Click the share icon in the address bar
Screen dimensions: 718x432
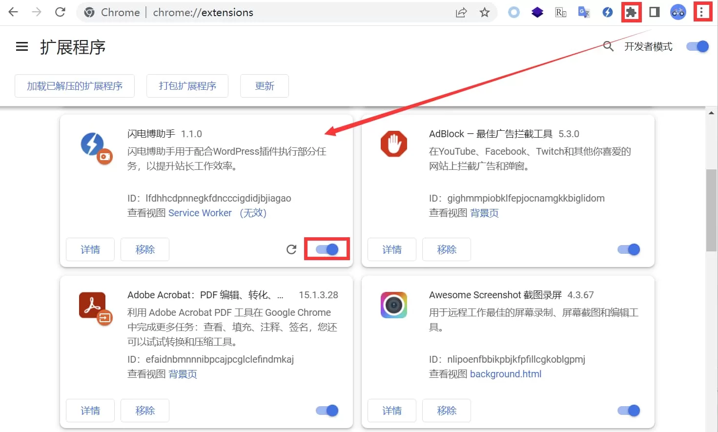coord(461,13)
